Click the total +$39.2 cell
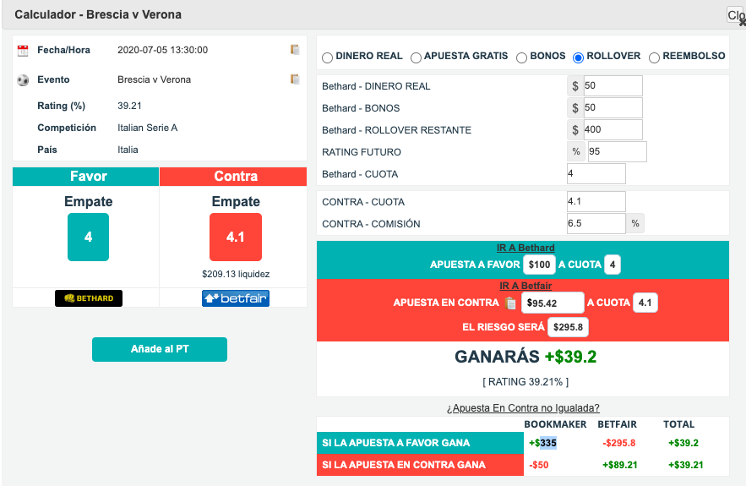The height and width of the screenshot is (486, 746). tap(683, 443)
